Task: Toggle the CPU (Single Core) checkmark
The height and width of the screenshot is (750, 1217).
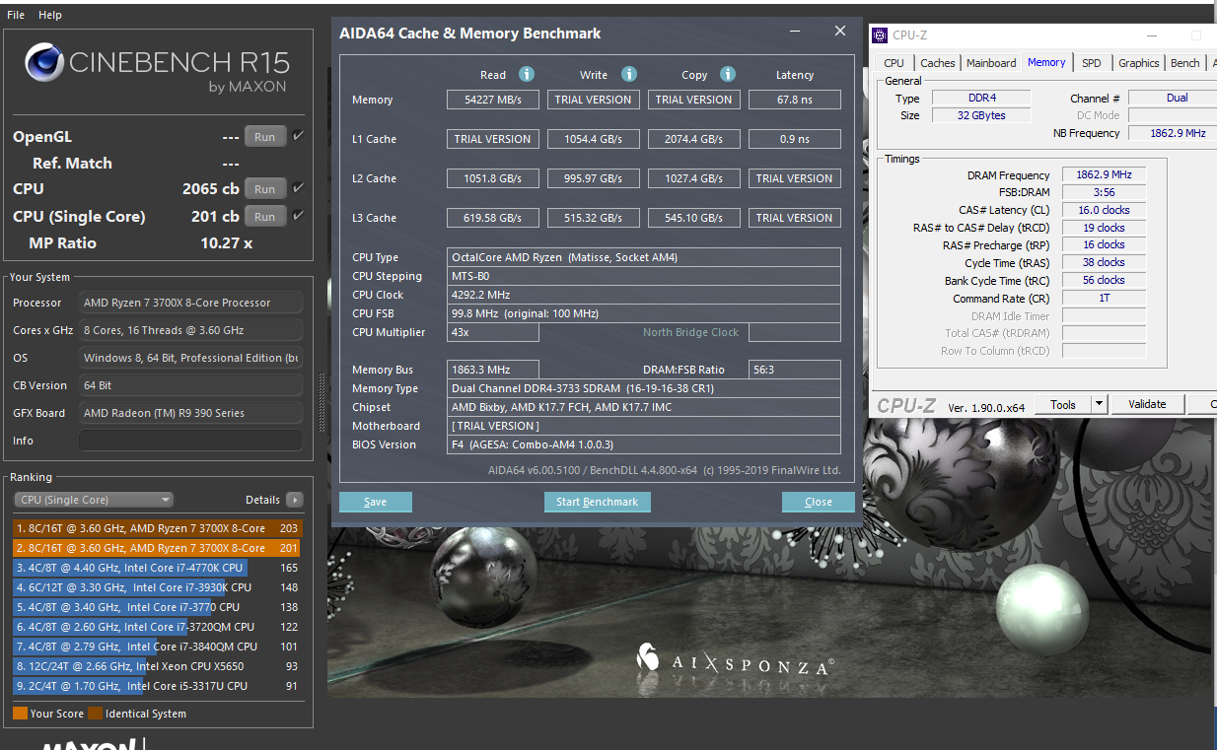Action: [298, 216]
